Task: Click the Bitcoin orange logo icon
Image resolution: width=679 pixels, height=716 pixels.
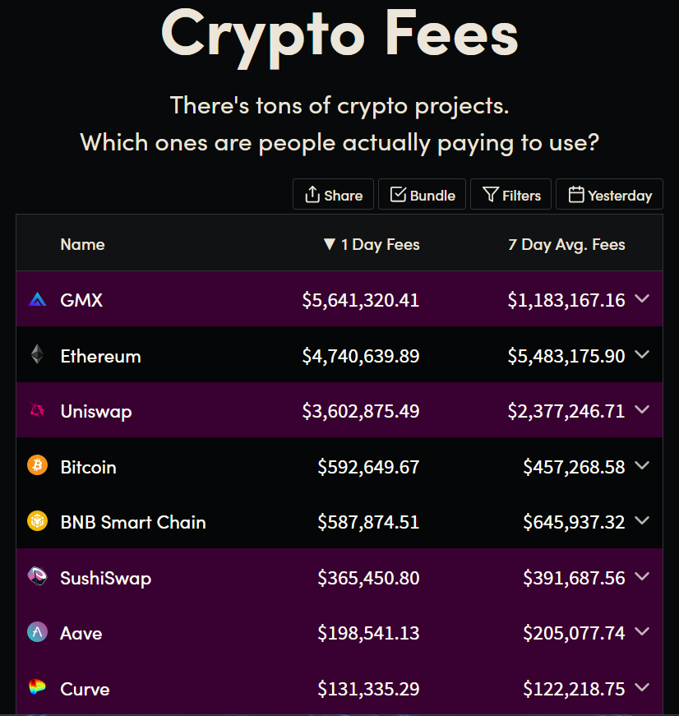Action: (37, 466)
